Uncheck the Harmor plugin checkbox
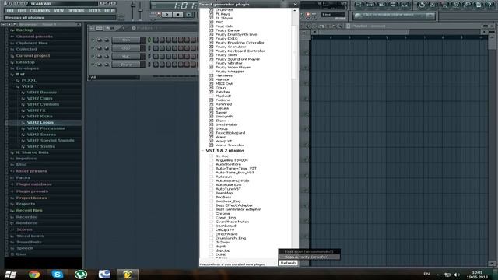This screenshot has width=498, height=280. click(211, 79)
